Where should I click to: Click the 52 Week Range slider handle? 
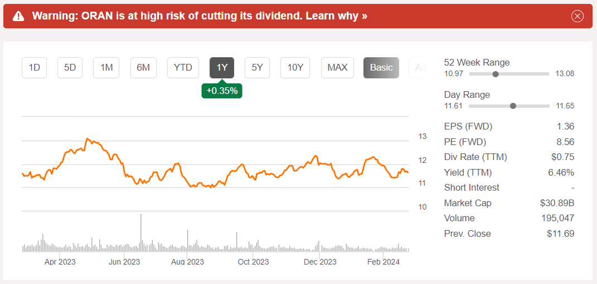tap(496, 74)
